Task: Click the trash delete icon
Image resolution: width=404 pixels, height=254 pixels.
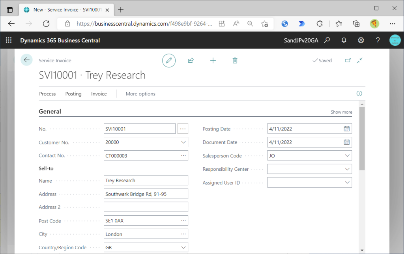Action: [235, 60]
